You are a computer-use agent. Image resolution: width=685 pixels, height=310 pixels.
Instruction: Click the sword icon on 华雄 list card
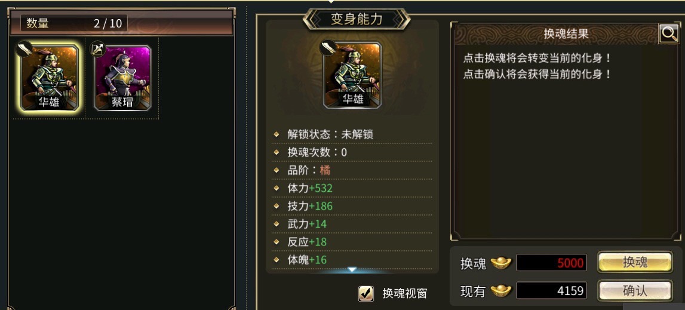coord(24,48)
